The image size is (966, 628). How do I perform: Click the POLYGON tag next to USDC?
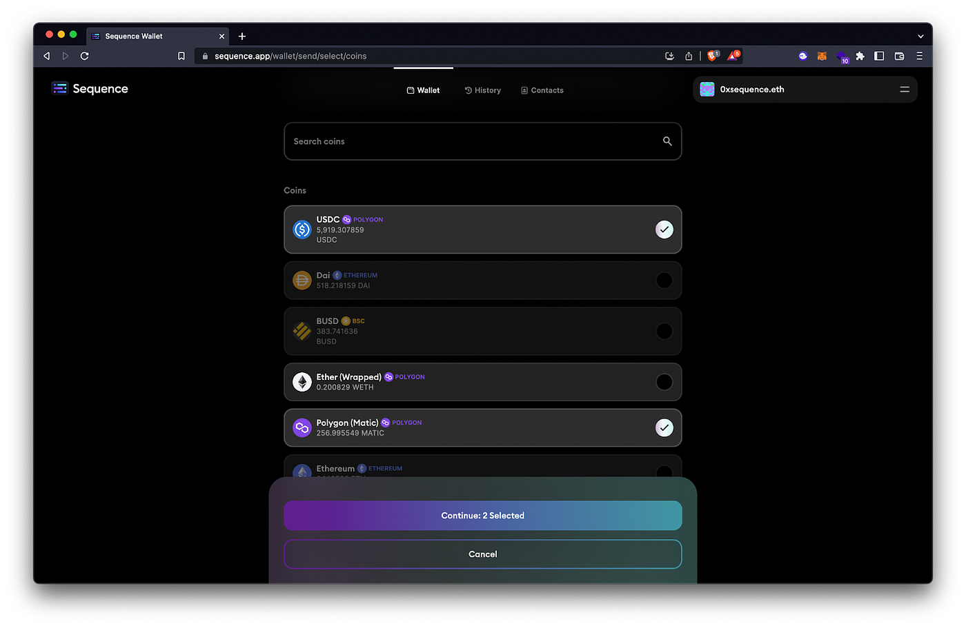pos(363,220)
